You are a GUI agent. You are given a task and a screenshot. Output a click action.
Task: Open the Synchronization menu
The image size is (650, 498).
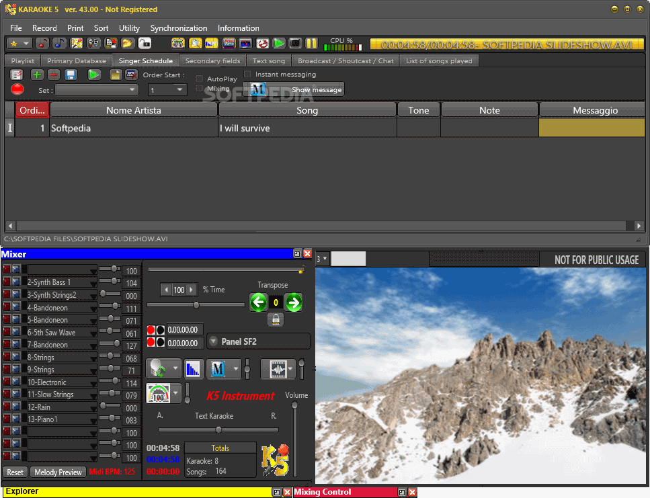pyautogui.click(x=179, y=28)
